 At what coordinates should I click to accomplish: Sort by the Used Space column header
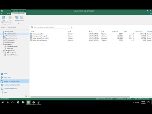click(139, 31)
